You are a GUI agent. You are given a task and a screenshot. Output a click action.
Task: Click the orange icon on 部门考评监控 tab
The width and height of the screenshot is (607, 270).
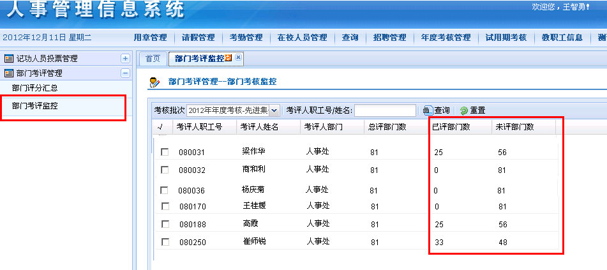229,59
